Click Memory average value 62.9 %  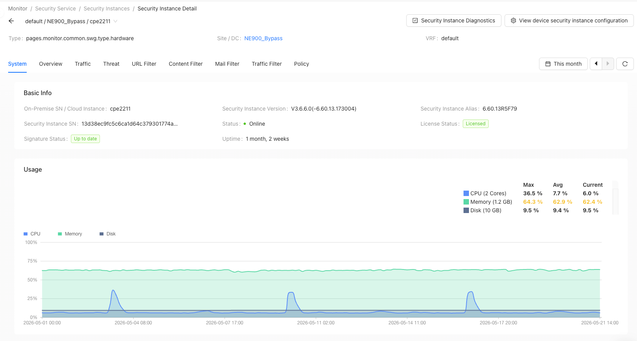pos(563,202)
